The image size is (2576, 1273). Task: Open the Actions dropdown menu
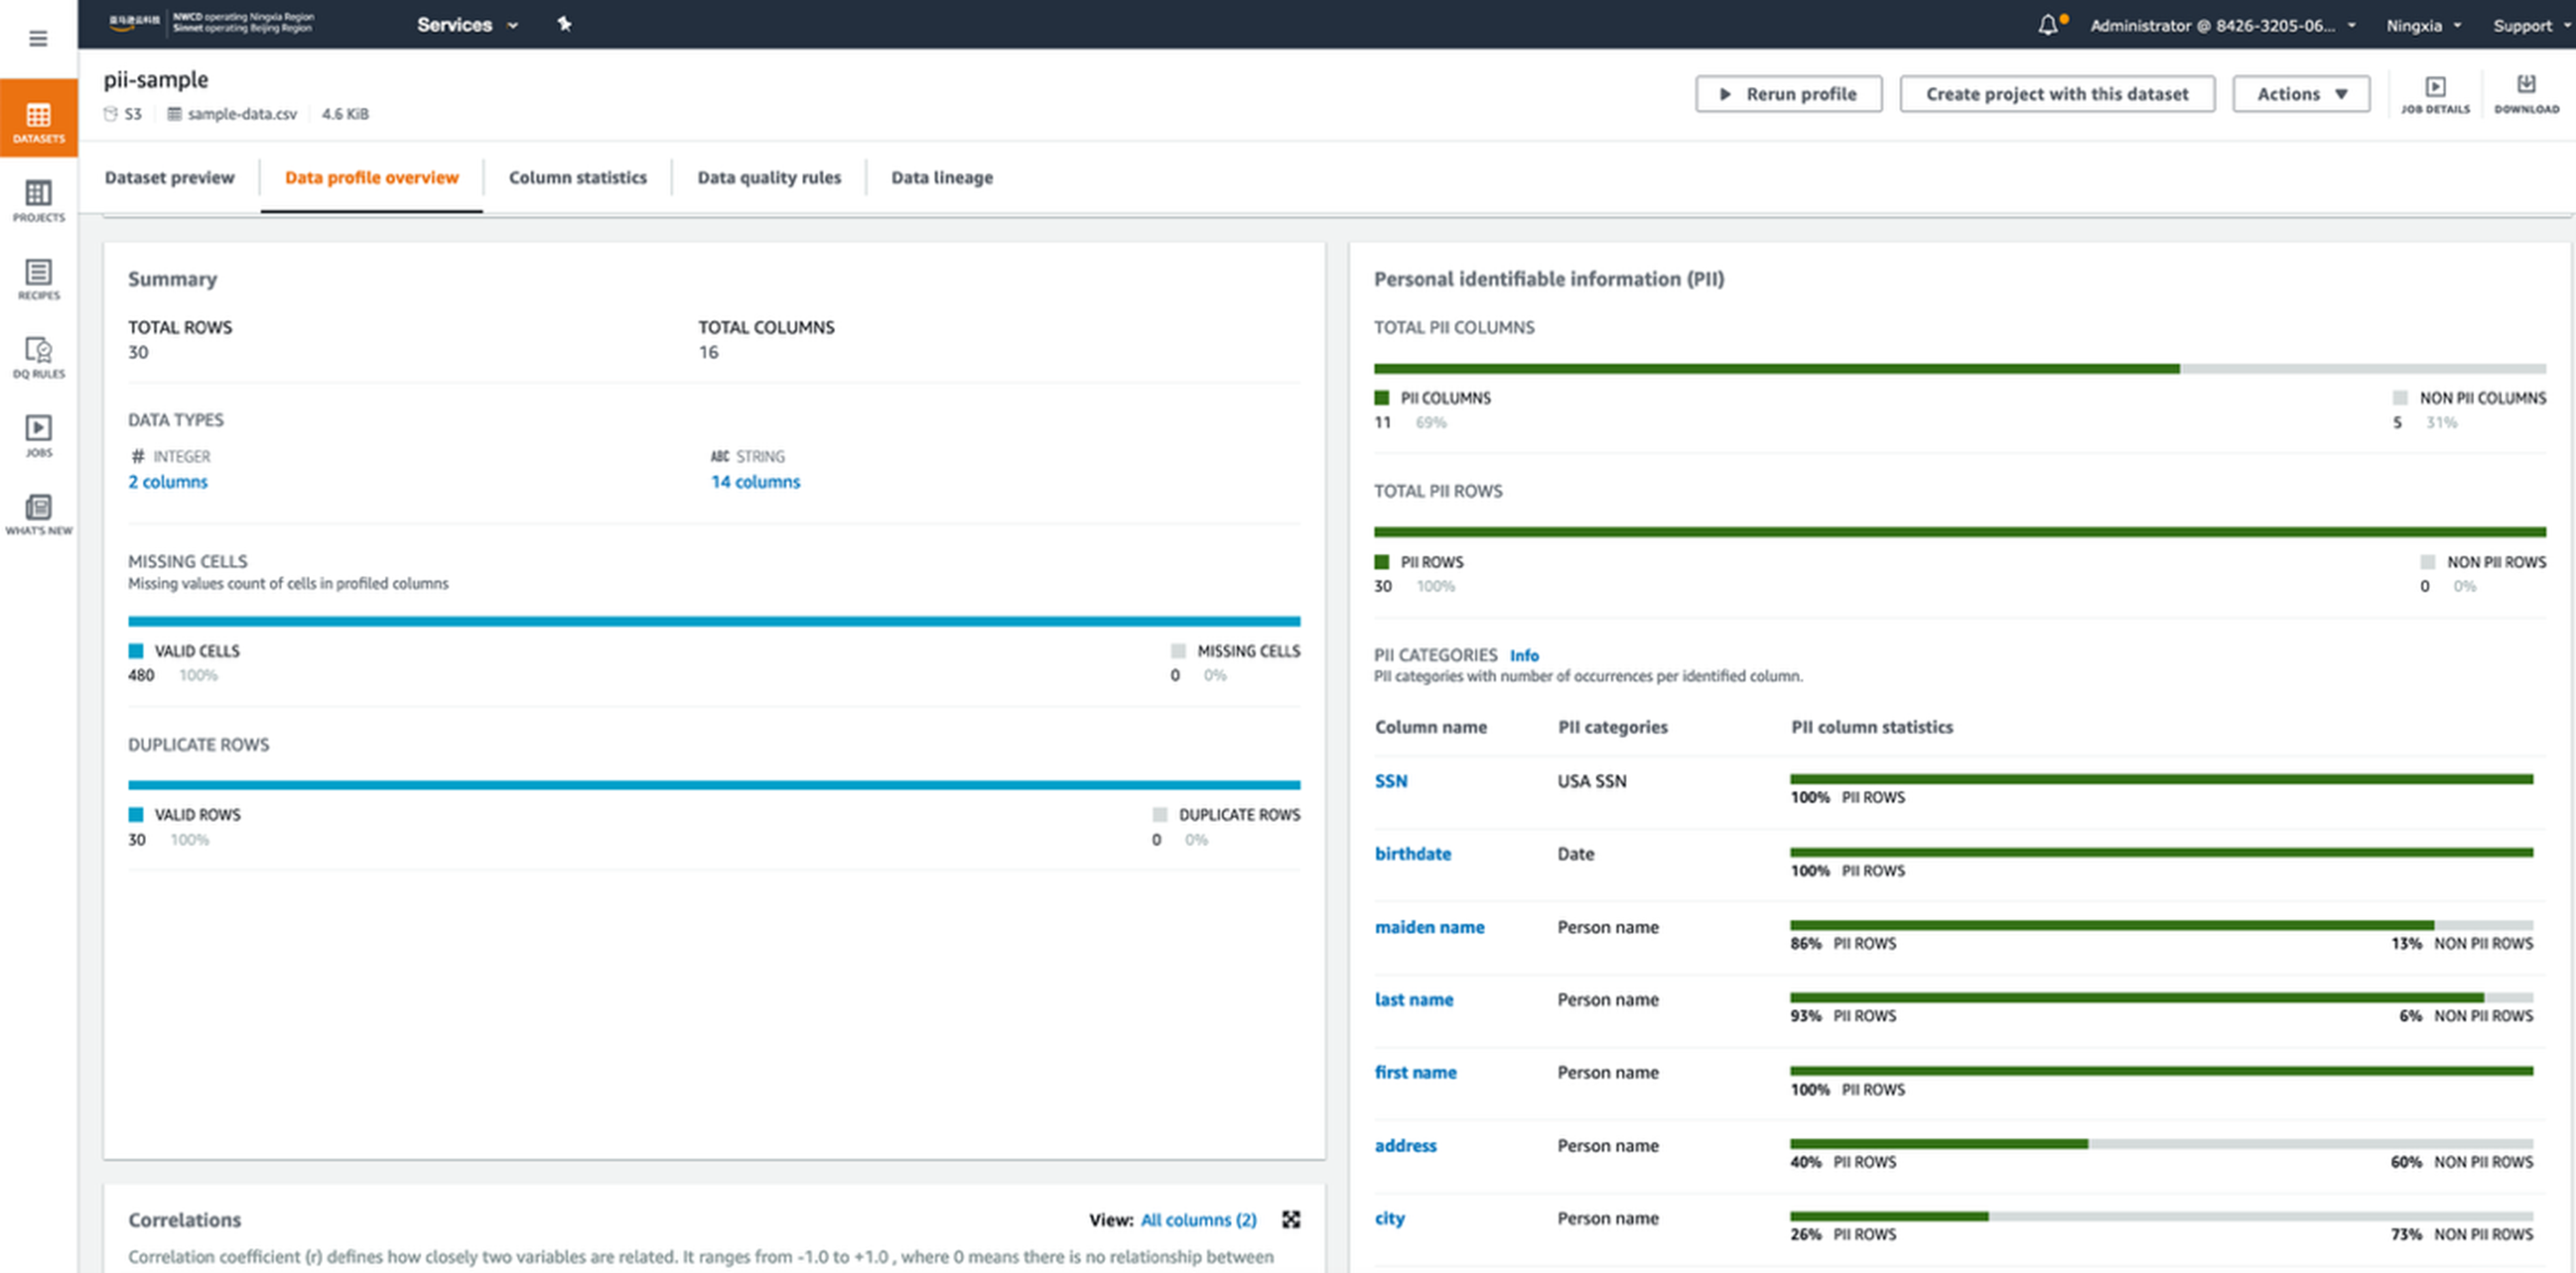click(2300, 94)
